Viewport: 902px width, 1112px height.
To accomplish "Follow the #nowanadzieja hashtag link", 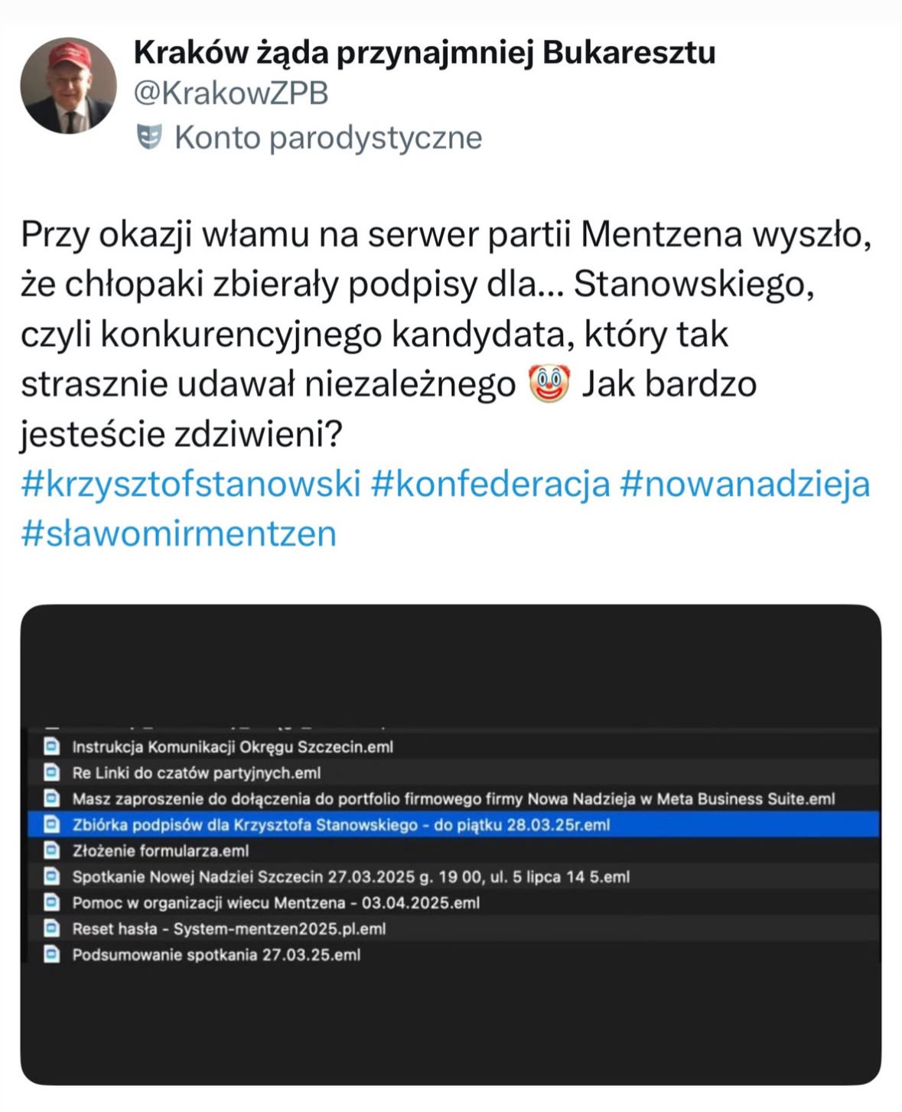I will tap(744, 484).
